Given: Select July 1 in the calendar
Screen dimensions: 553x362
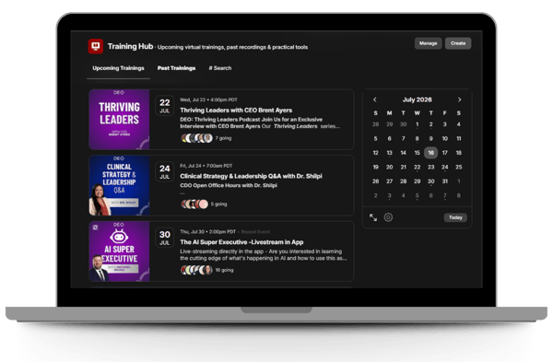Looking at the screenshot, I should coord(417,124).
